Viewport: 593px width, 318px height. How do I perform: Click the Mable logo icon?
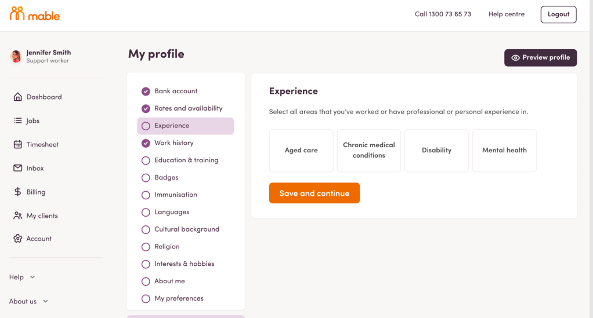(x=17, y=14)
